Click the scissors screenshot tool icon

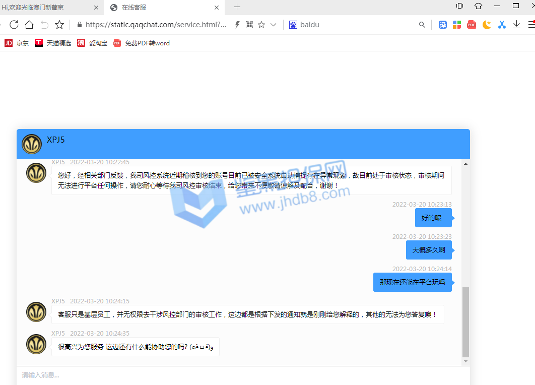pyautogui.click(x=502, y=25)
